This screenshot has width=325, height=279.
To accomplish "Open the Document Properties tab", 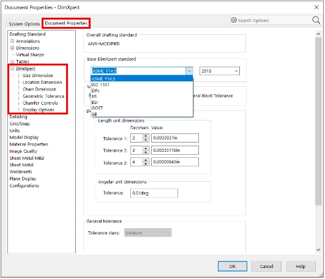I will (x=66, y=23).
